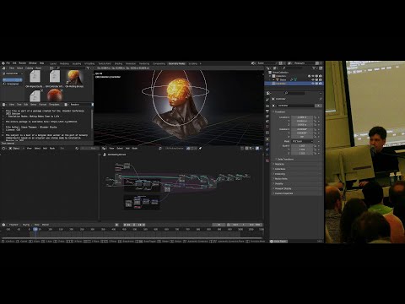Open the text editor's editor type icon
Image resolution: width=405 pixels, height=304 pixels.
3,105
